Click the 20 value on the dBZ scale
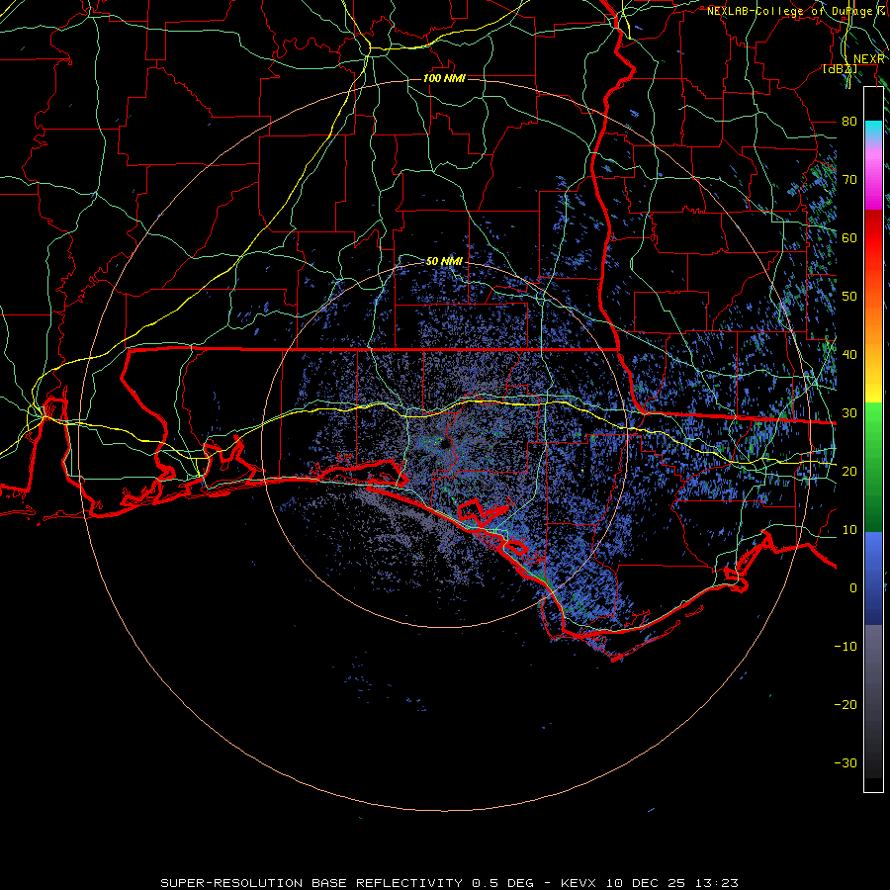890x890 pixels. tap(849, 471)
